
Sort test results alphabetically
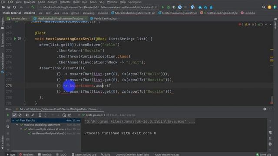27,115
